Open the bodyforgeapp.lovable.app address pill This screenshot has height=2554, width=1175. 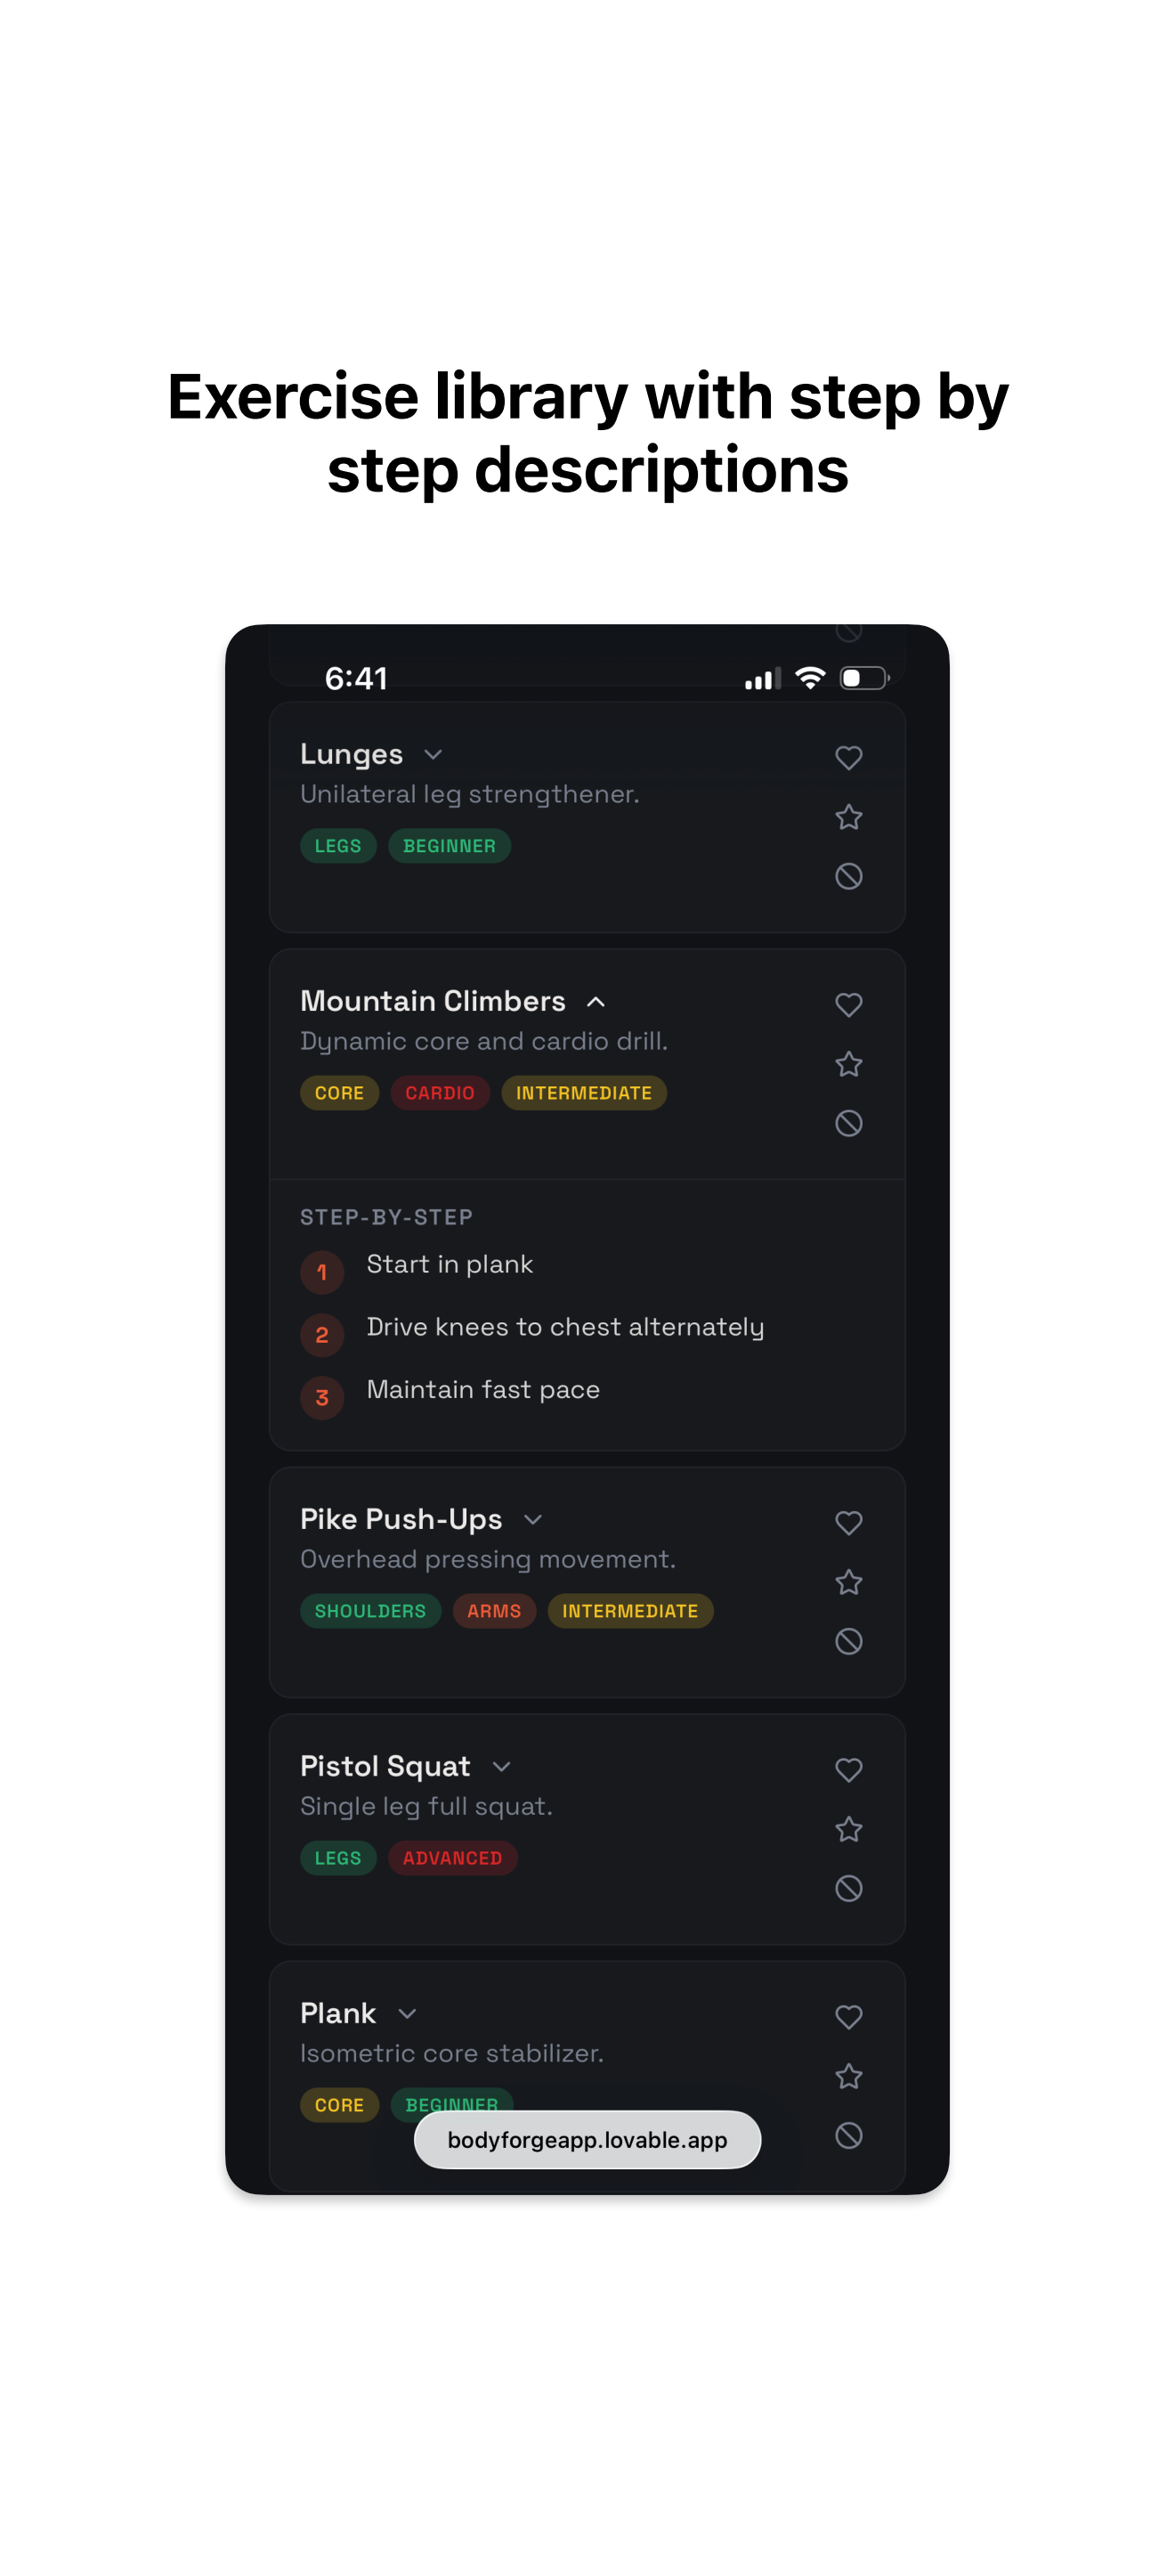click(x=587, y=2140)
